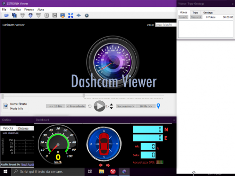The height and width of the screenshot is (176, 235).
Task: Open a video file with the folder icon
Action: (x=6, y=15)
